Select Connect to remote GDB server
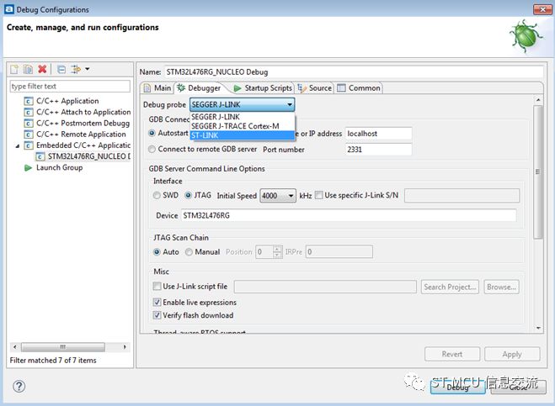 [x=152, y=150]
